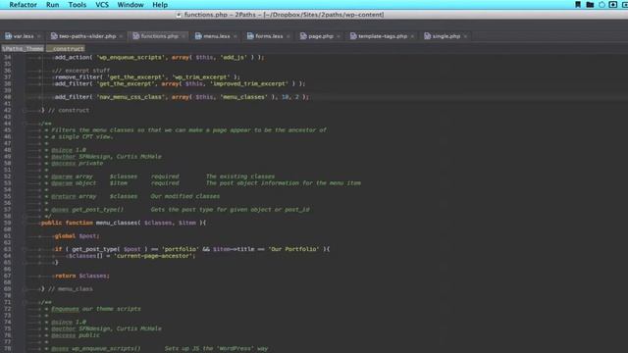The image size is (628, 353).
Task: Switch to the forms.less tab
Action: (269, 36)
